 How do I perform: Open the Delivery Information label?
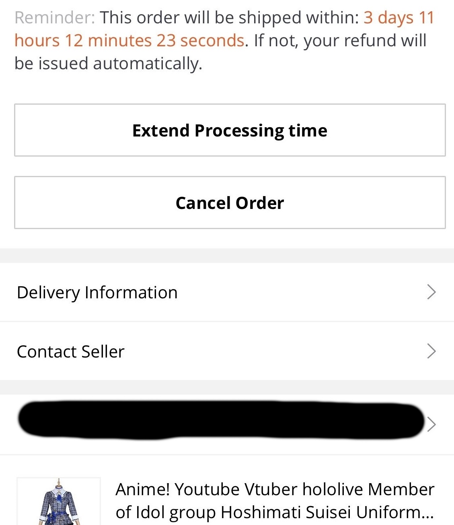point(97,292)
